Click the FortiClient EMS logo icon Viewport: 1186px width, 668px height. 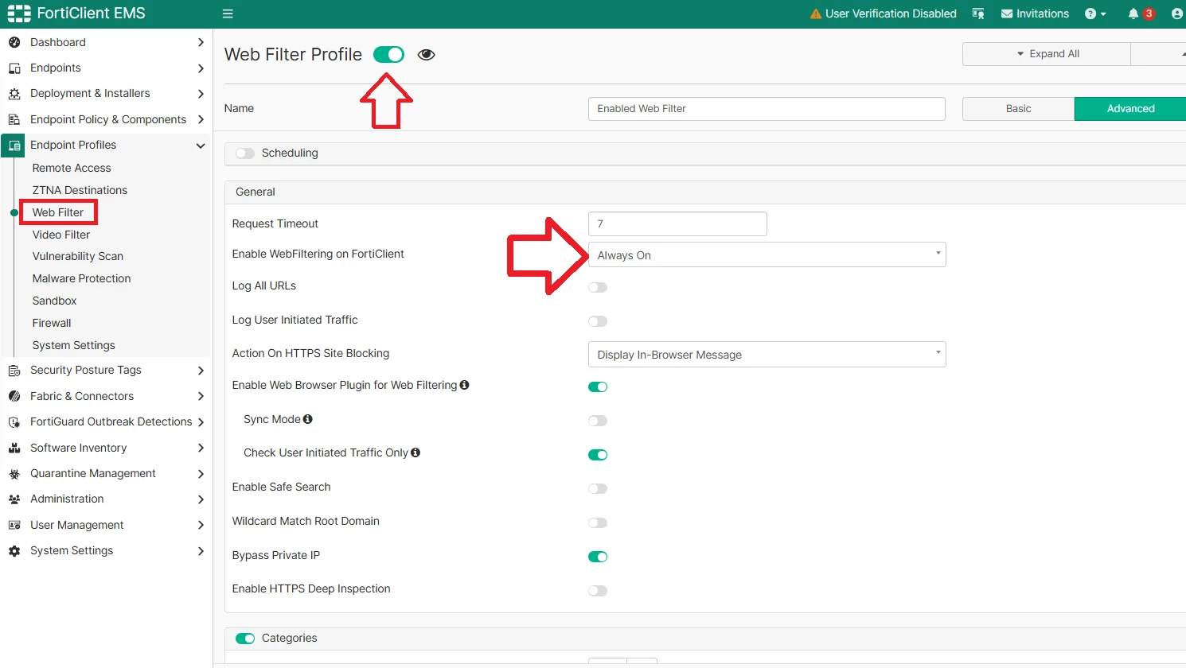18,14
